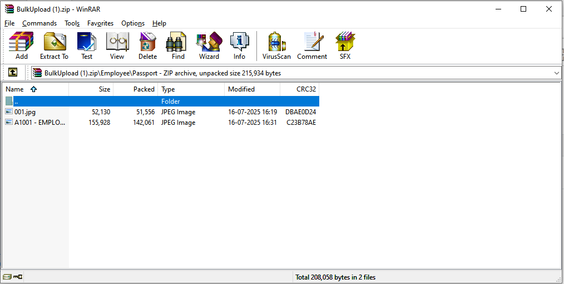Open the View file tool
The height and width of the screenshot is (284, 564).
point(117,46)
